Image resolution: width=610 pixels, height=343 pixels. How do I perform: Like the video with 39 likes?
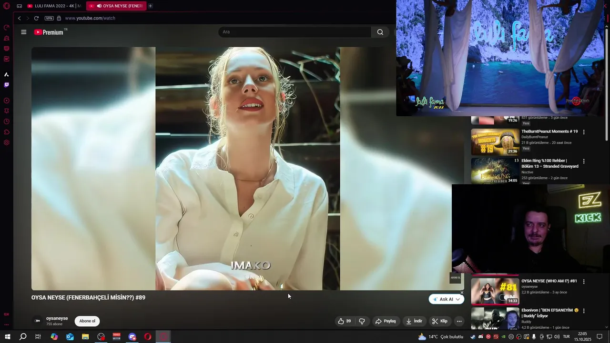345,321
